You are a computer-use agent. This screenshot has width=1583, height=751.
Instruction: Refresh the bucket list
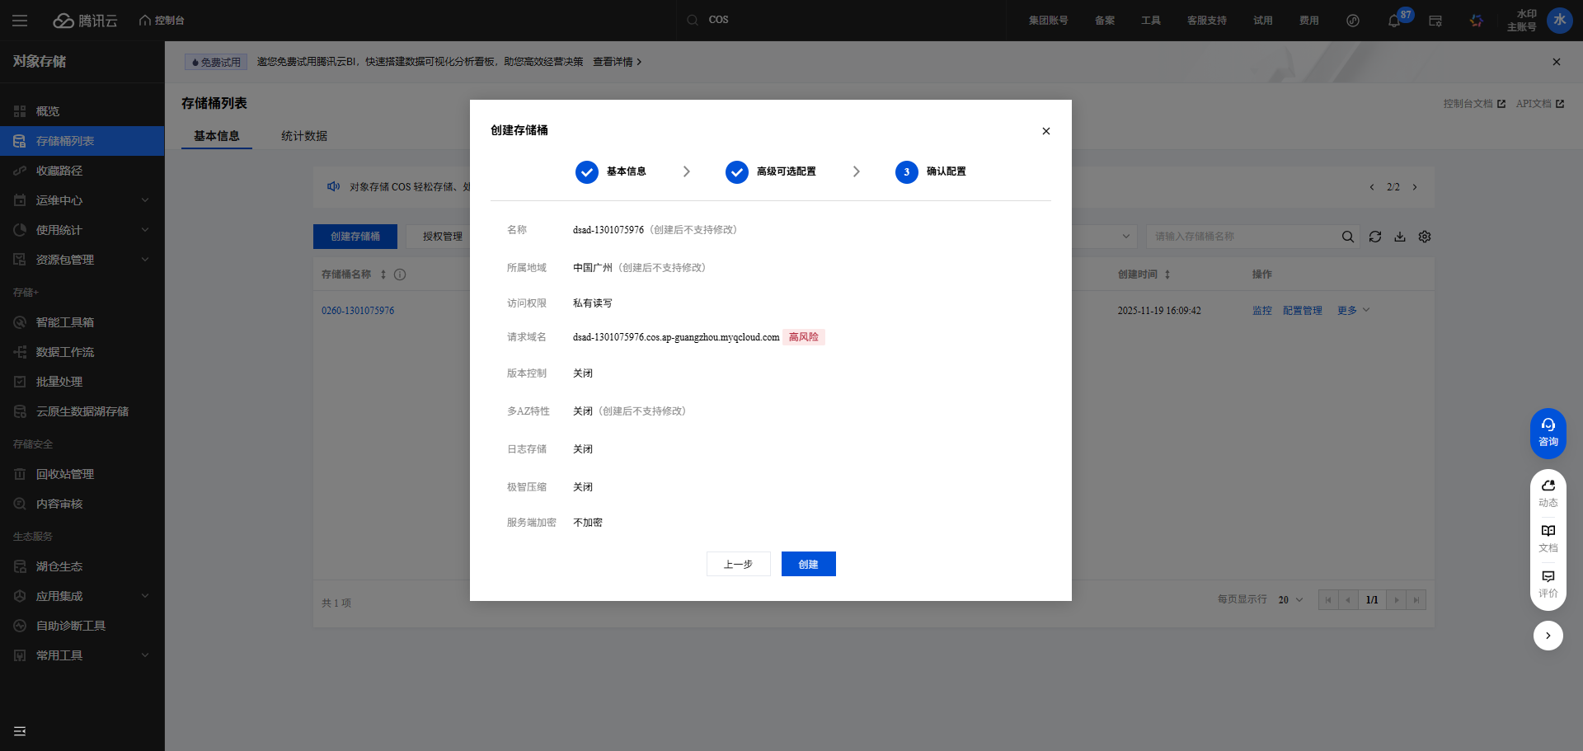pyautogui.click(x=1375, y=237)
